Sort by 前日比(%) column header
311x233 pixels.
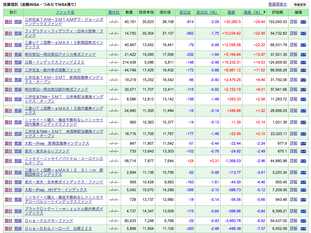tap(207, 12)
